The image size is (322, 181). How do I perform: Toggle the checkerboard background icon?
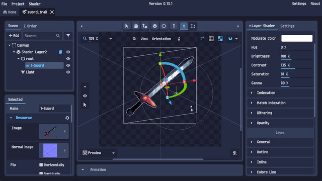coord(220,39)
